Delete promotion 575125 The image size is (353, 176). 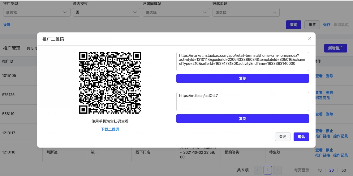coord(329,93)
